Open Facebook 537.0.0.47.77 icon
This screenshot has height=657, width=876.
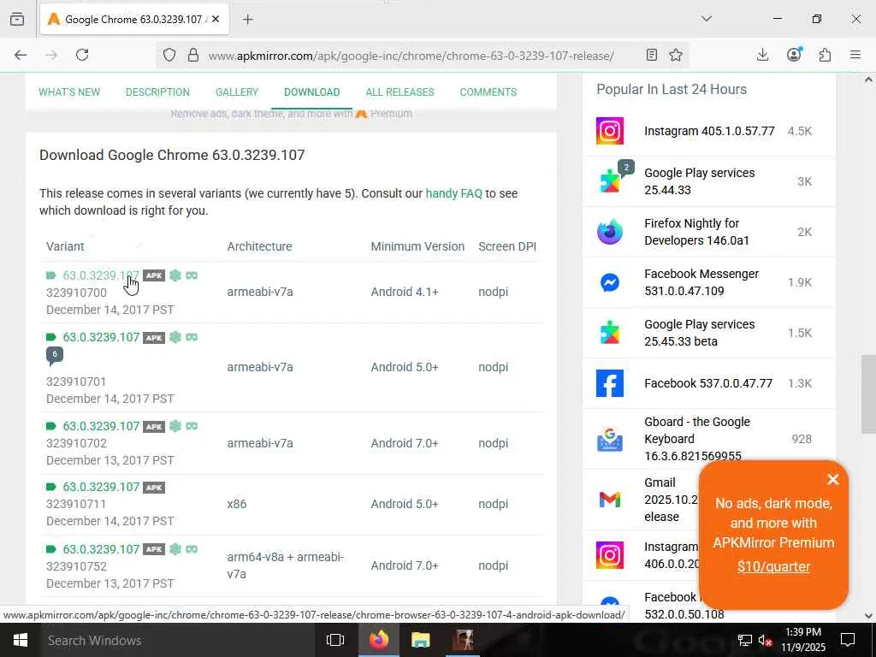609,383
